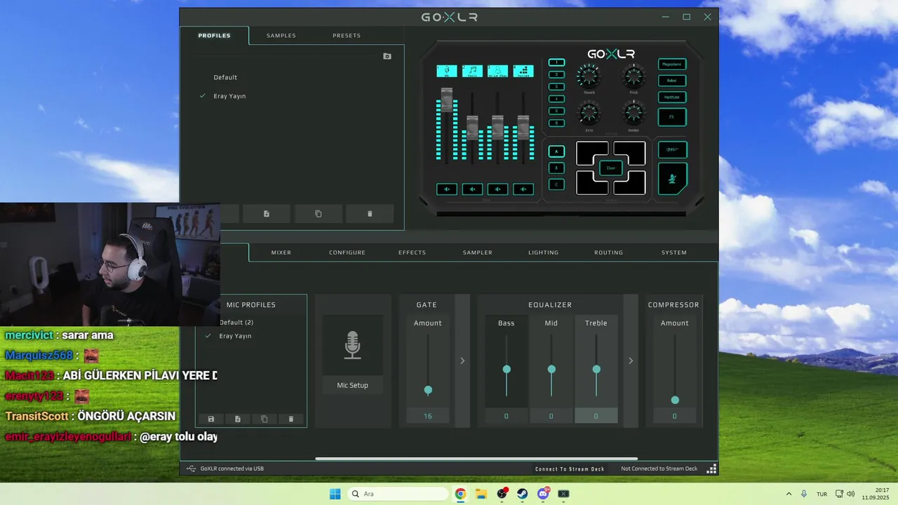Open the System tab
The height and width of the screenshot is (505, 898).
point(674,252)
